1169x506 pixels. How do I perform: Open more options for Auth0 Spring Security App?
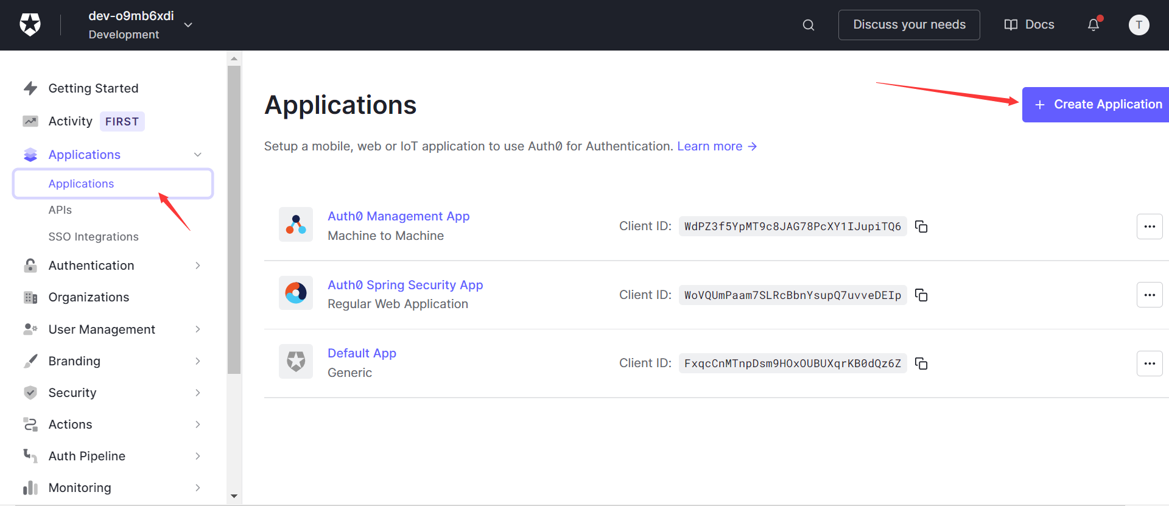click(1150, 295)
